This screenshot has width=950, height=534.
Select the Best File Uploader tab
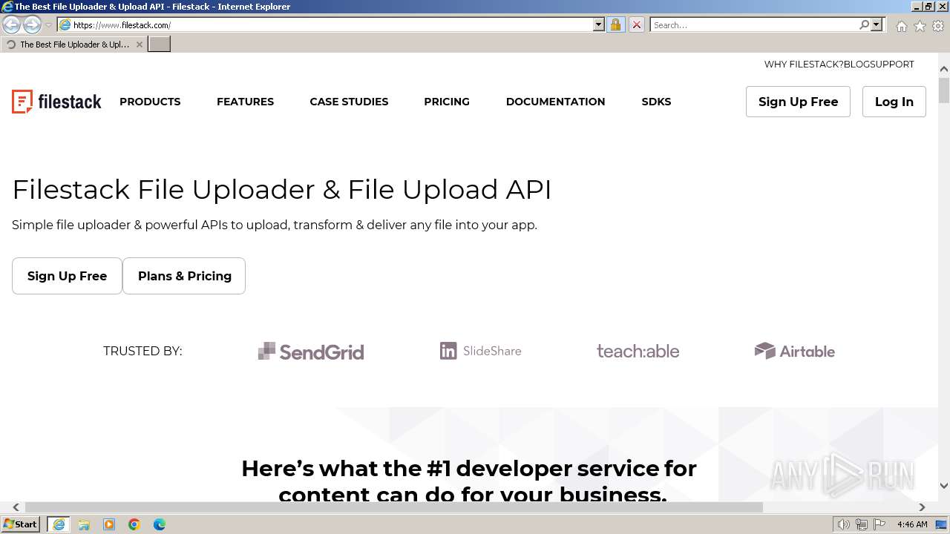click(73, 44)
